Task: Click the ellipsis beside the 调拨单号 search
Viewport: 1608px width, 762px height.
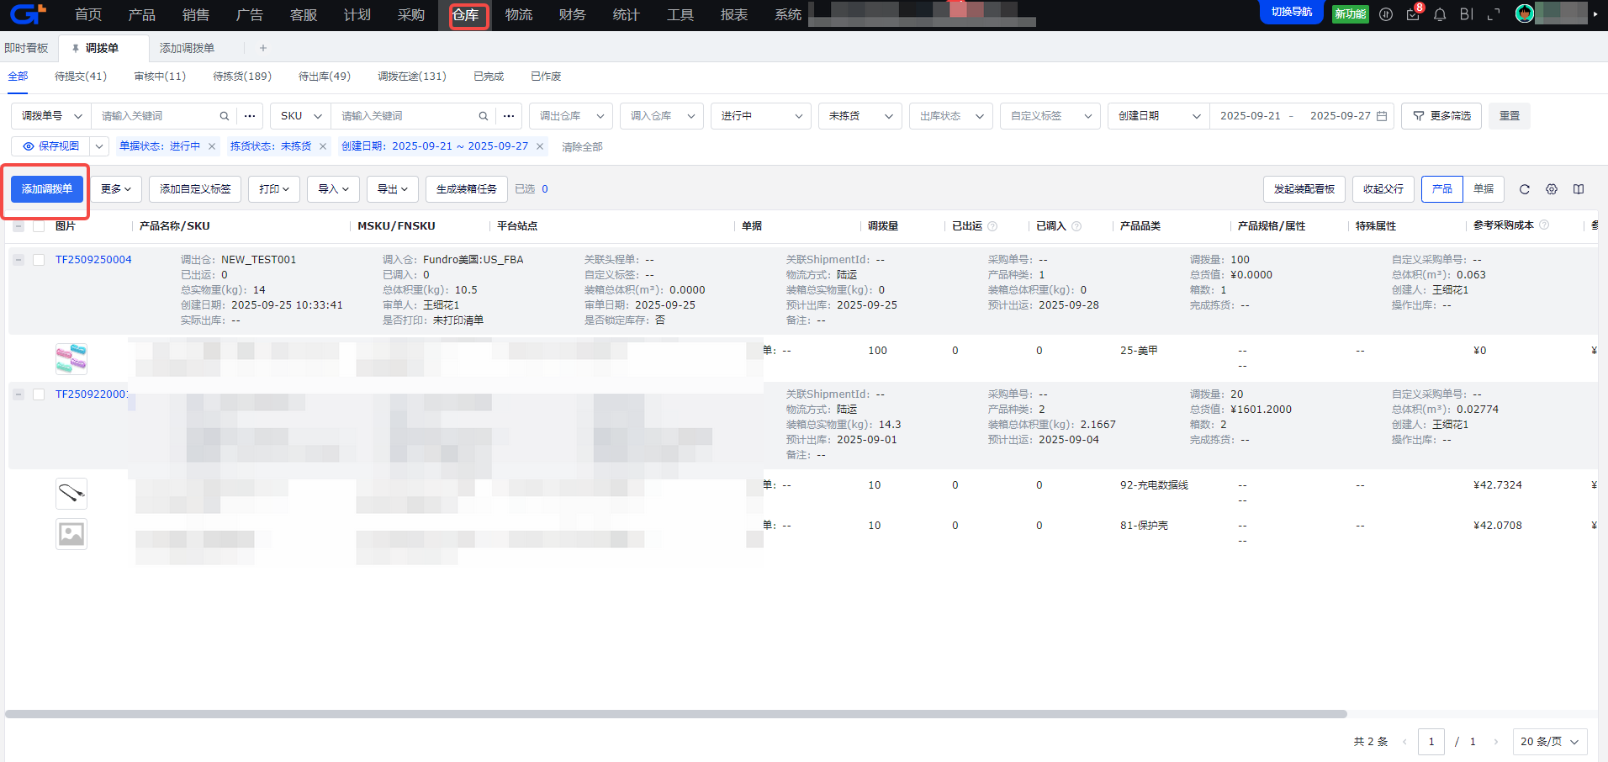Action: (250, 116)
